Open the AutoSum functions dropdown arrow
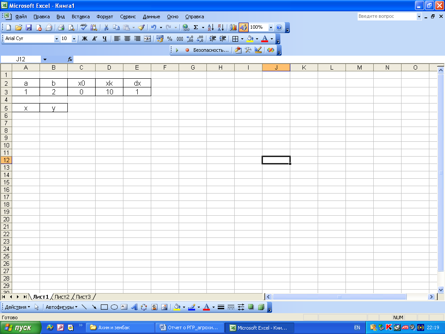Image resolution: width=445 pixels, height=334 pixels. pyautogui.click(x=203, y=27)
